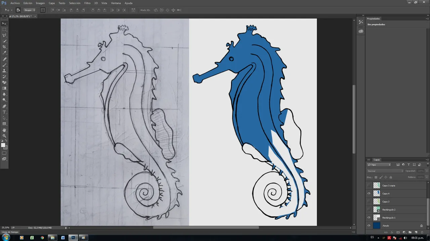Select the Polygonal Lasso tool
This screenshot has width=430, height=241.
pyautogui.click(x=4, y=35)
